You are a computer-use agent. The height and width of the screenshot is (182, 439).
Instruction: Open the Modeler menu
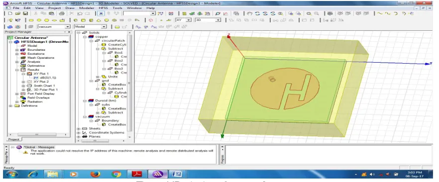(87, 8)
